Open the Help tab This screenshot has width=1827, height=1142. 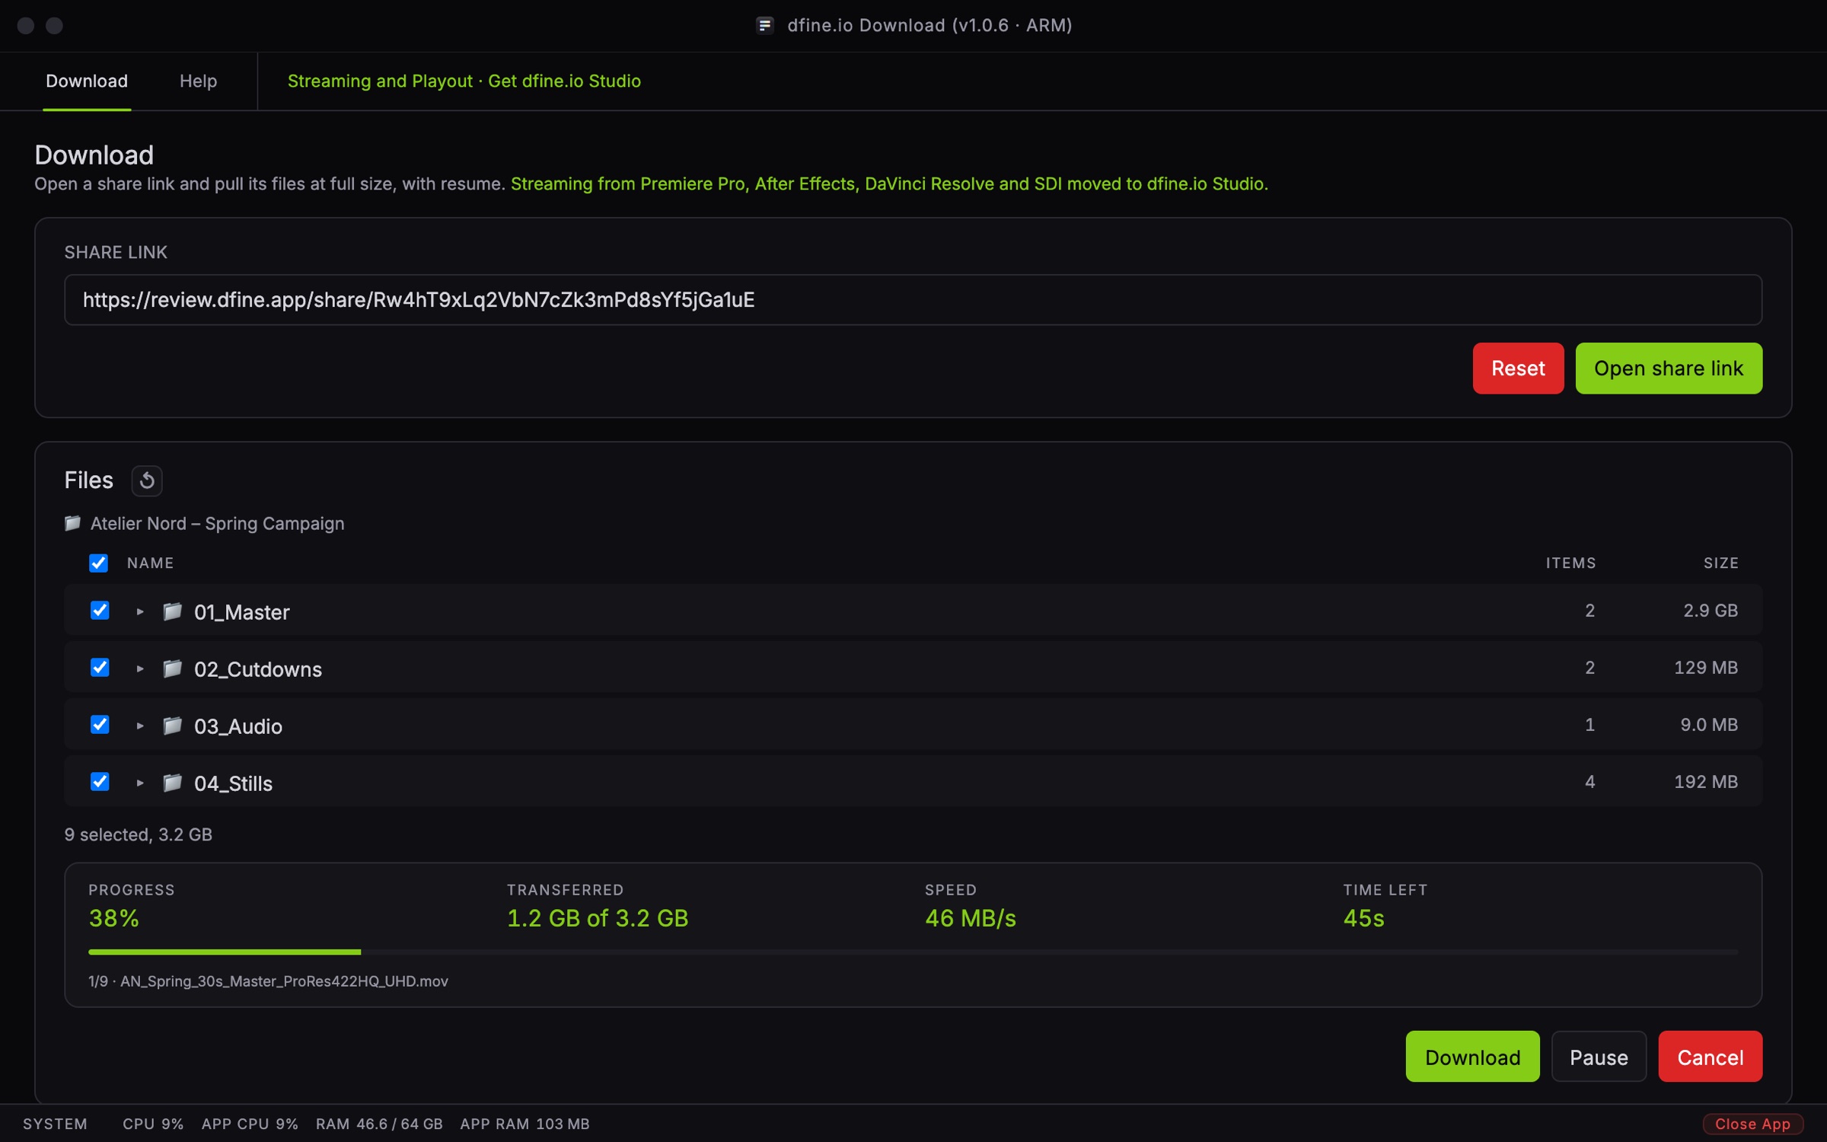pos(198,81)
